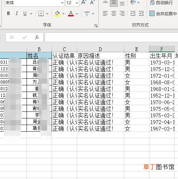Select cell with date 1968-08-0
The height and width of the screenshot is (179, 178).
[x=162, y=82]
